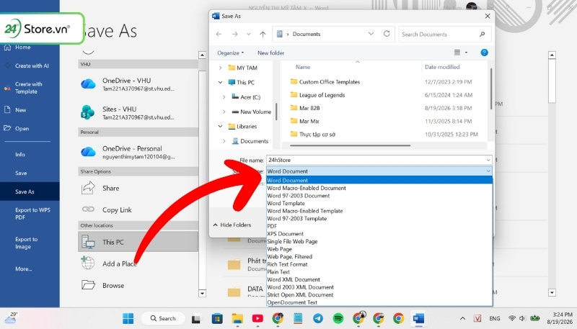Open the help question mark icon

click(x=484, y=53)
